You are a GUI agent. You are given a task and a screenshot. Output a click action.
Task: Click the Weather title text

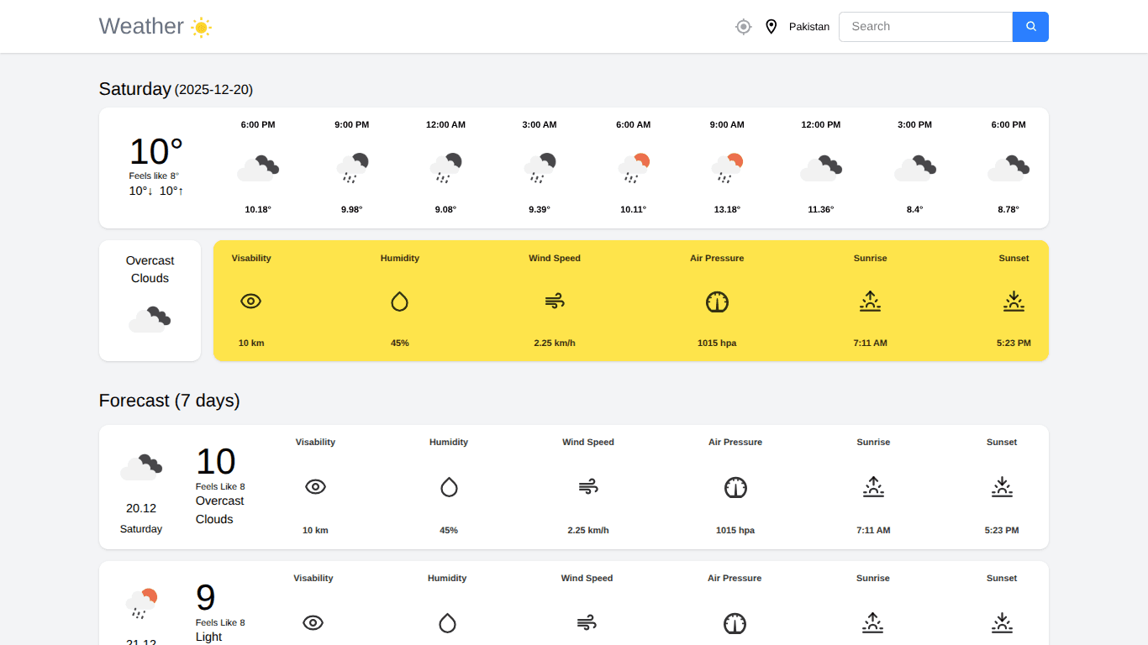[141, 26]
